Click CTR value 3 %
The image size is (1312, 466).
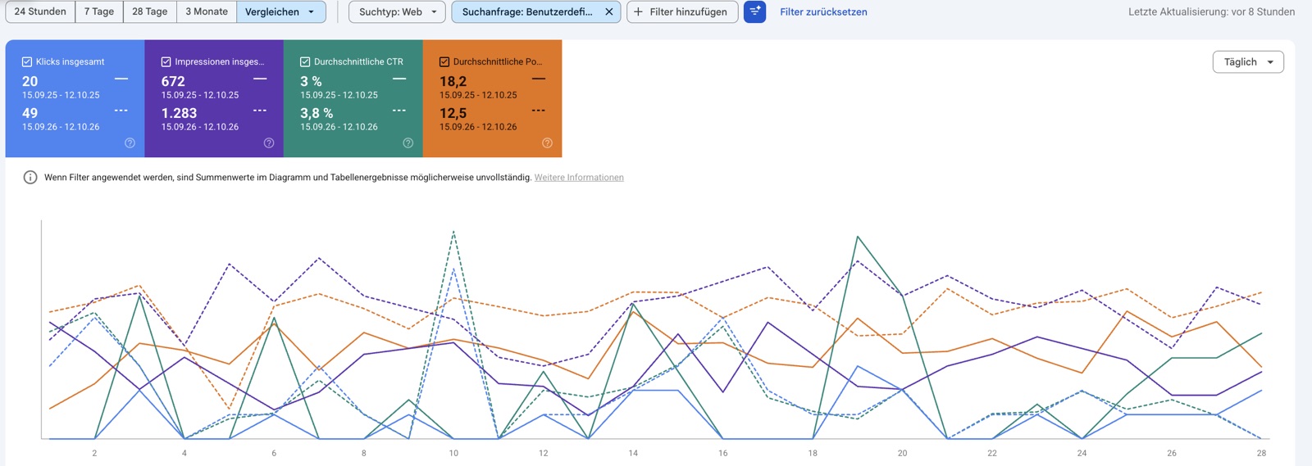(x=311, y=81)
